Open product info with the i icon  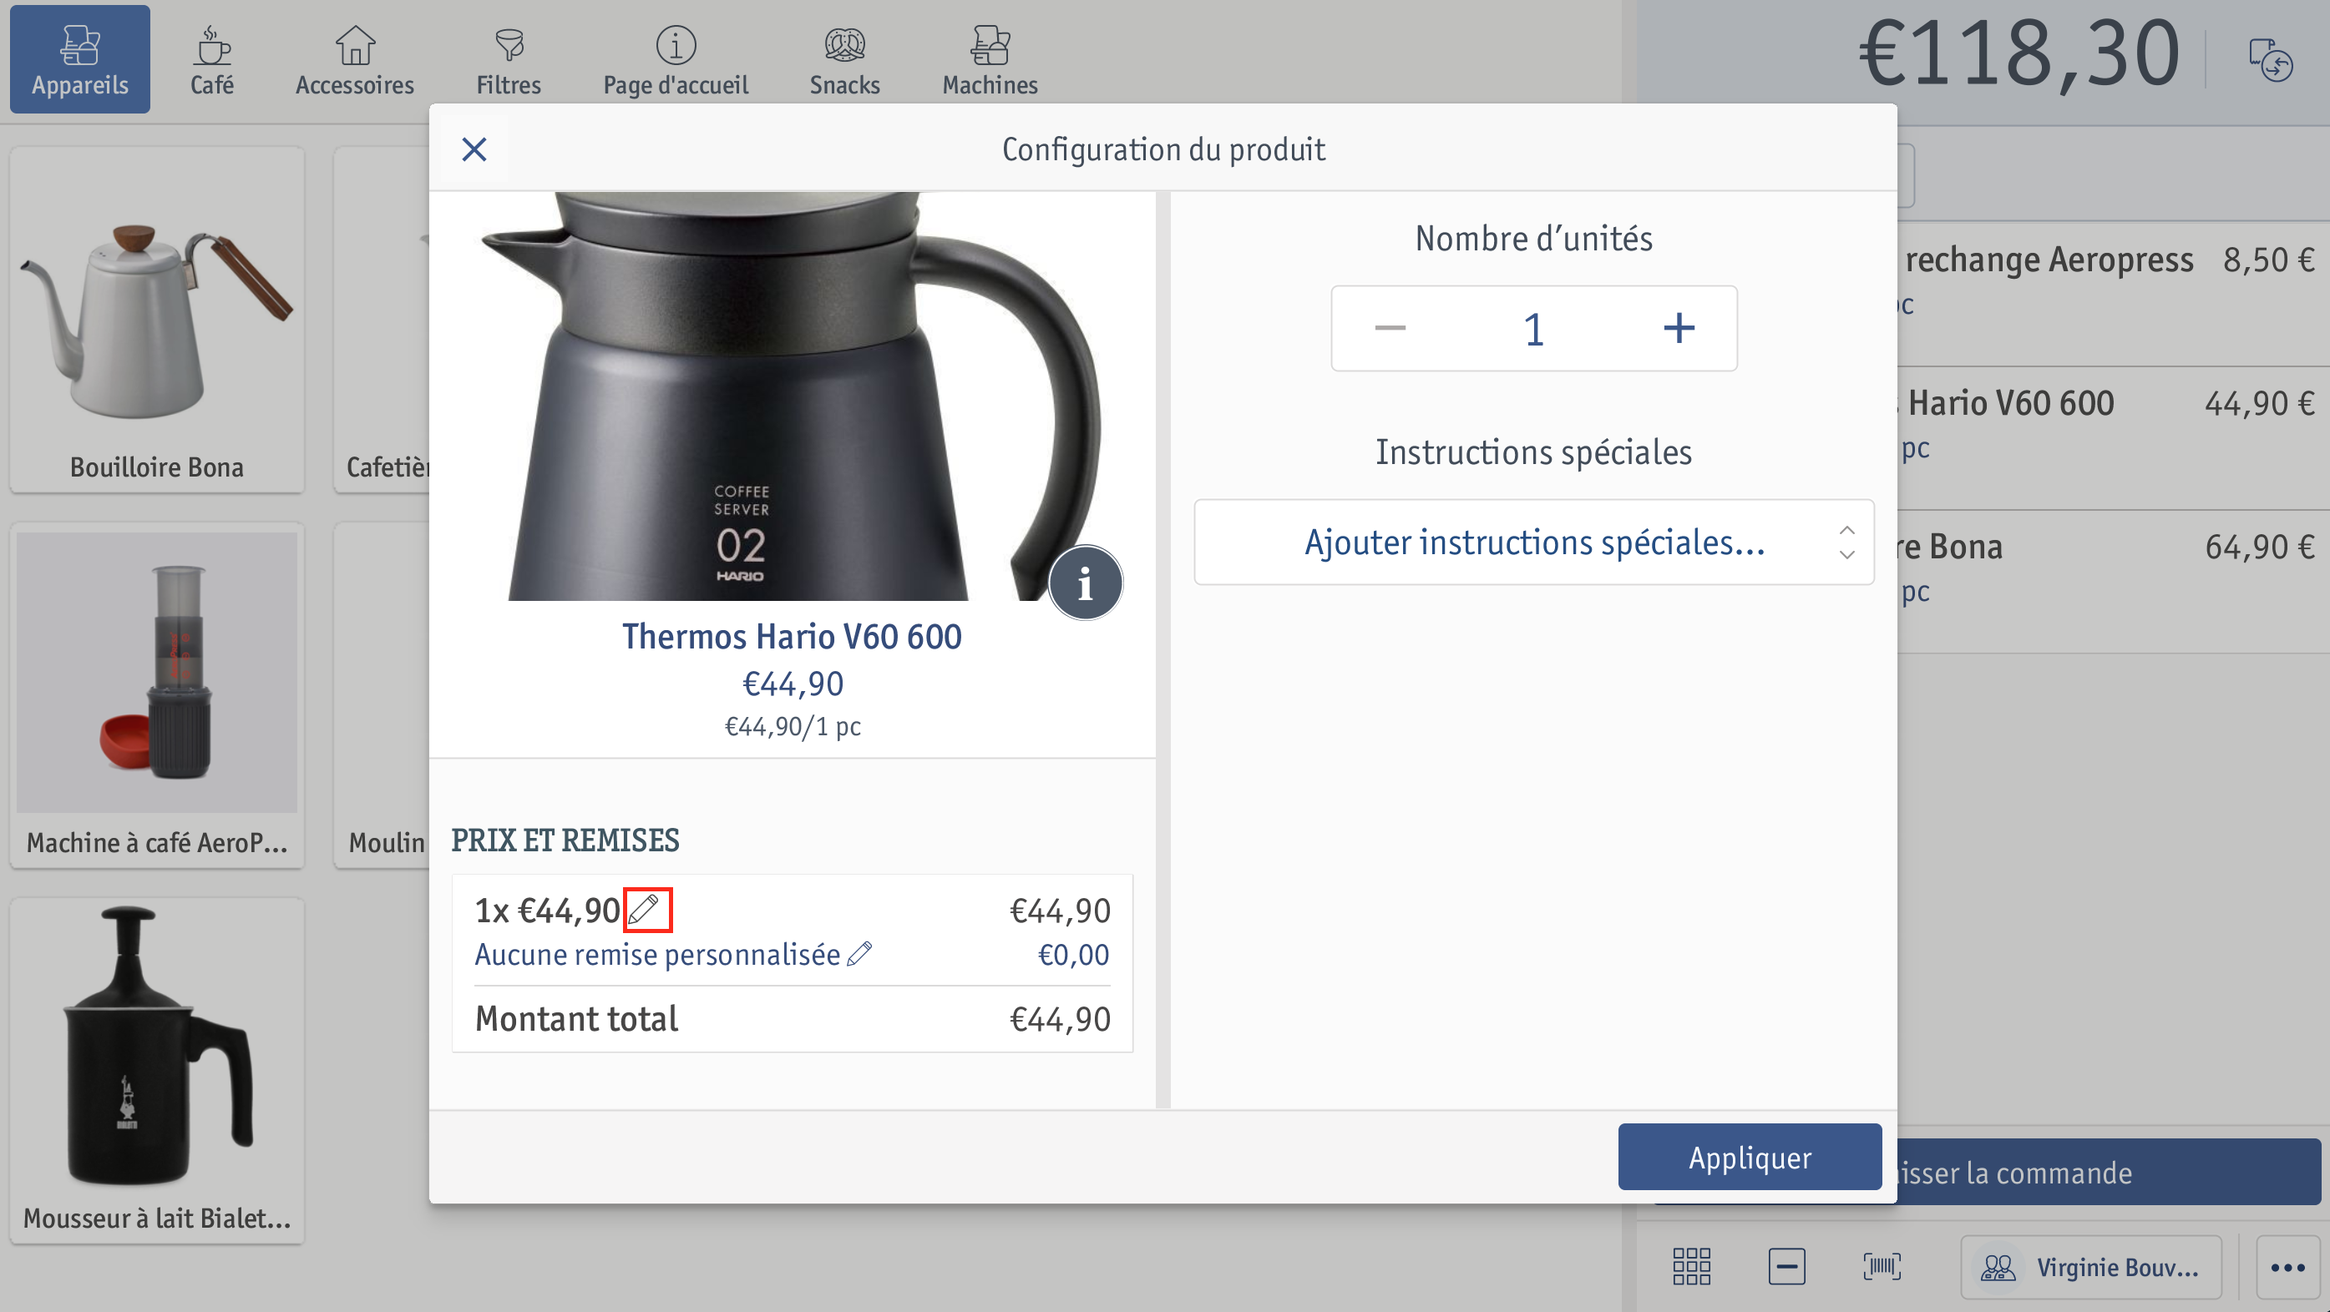click(x=1086, y=583)
